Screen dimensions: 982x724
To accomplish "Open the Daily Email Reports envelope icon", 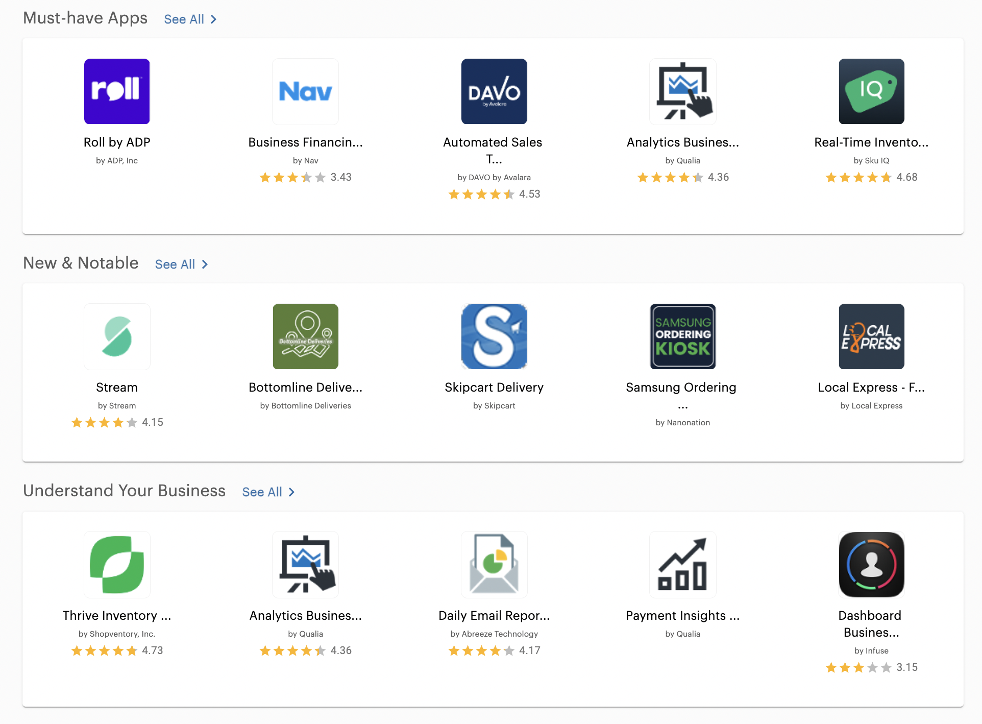I will pyautogui.click(x=494, y=564).
